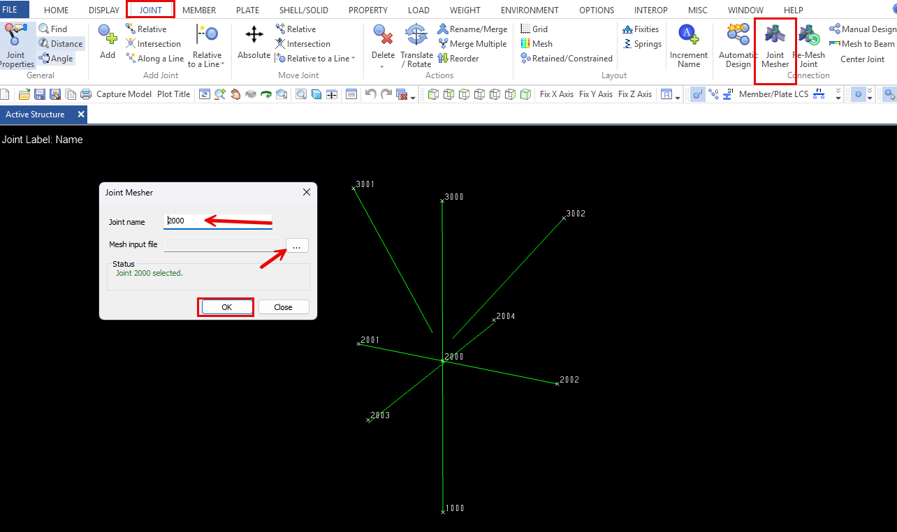
Task: Toggle Grid layout display
Action: click(534, 29)
